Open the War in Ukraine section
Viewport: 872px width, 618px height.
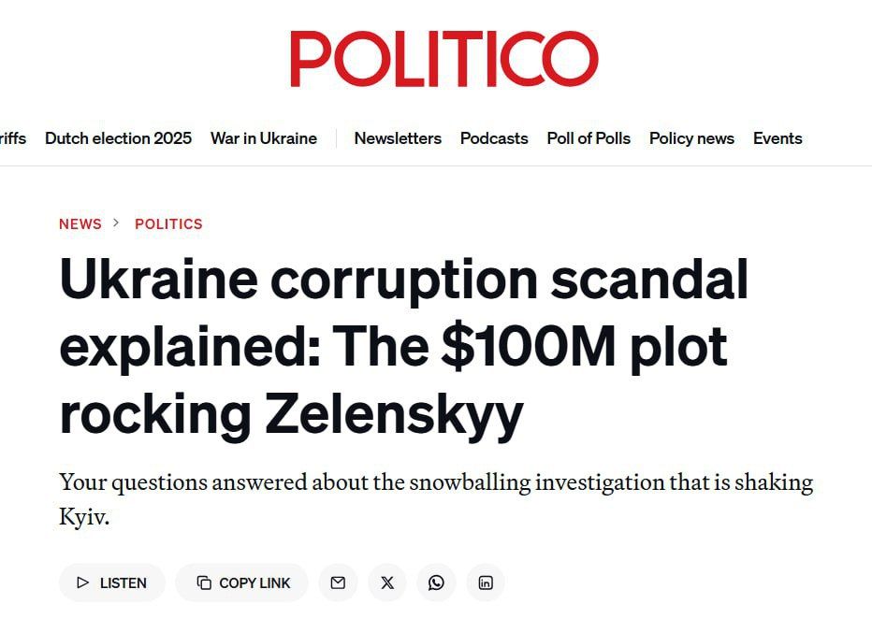[265, 137]
